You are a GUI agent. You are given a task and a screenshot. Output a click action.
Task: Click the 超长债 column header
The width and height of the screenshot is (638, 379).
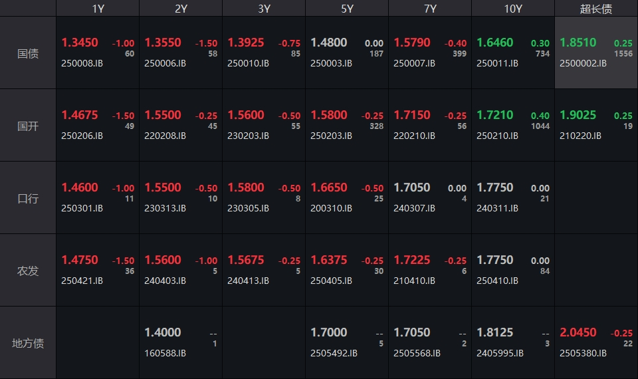595,9
